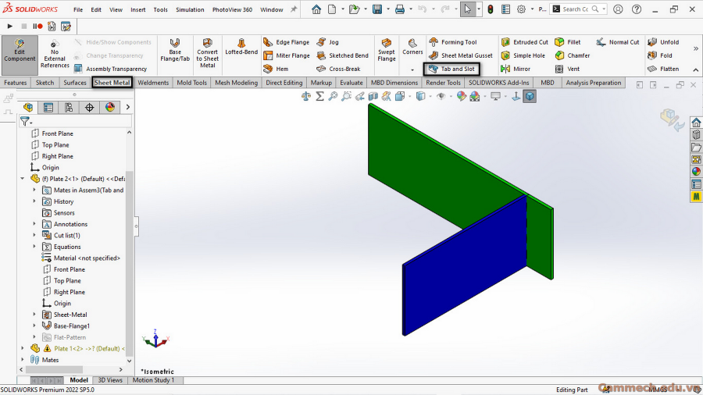This screenshot has height=395, width=703.
Task: Click the Edit Appearance icon in view toolbar
Action: coord(462,96)
